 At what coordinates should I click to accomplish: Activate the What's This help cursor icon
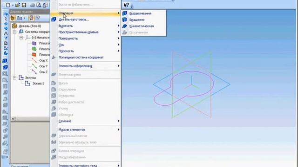pos(126,5)
